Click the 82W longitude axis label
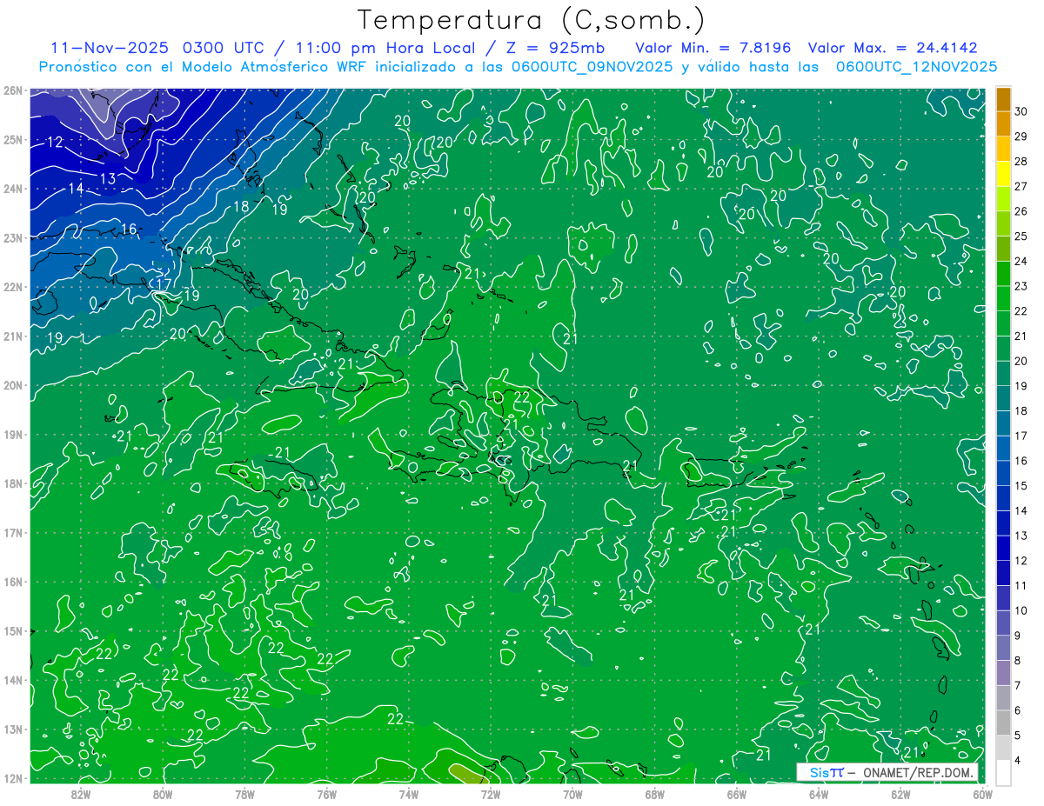The width and height of the screenshot is (1044, 806). point(80,794)
